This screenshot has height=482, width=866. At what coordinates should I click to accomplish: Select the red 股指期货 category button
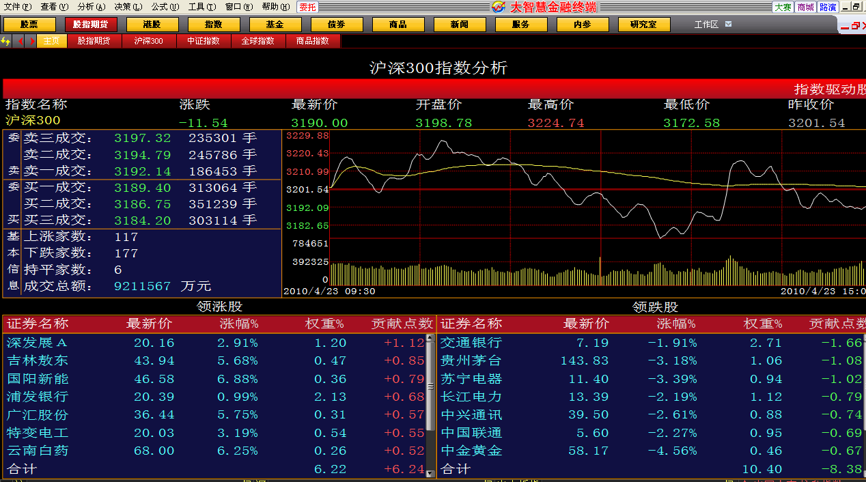(x=92, y=25)
